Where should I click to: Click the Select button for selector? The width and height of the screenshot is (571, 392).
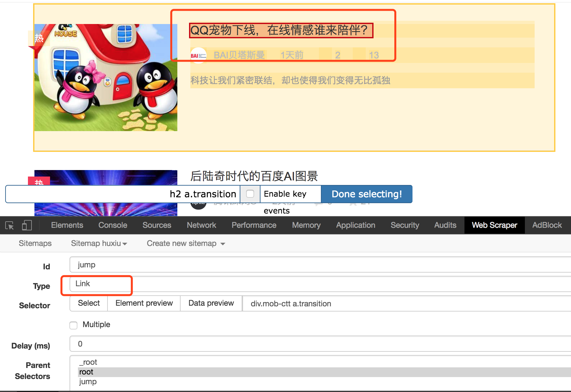click(89, 303)
